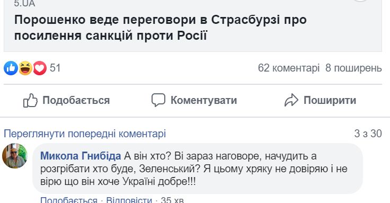This screenshot has width=390, height=203.
Task: Click Відповісти under the comment
Action: tap(129, 199)
